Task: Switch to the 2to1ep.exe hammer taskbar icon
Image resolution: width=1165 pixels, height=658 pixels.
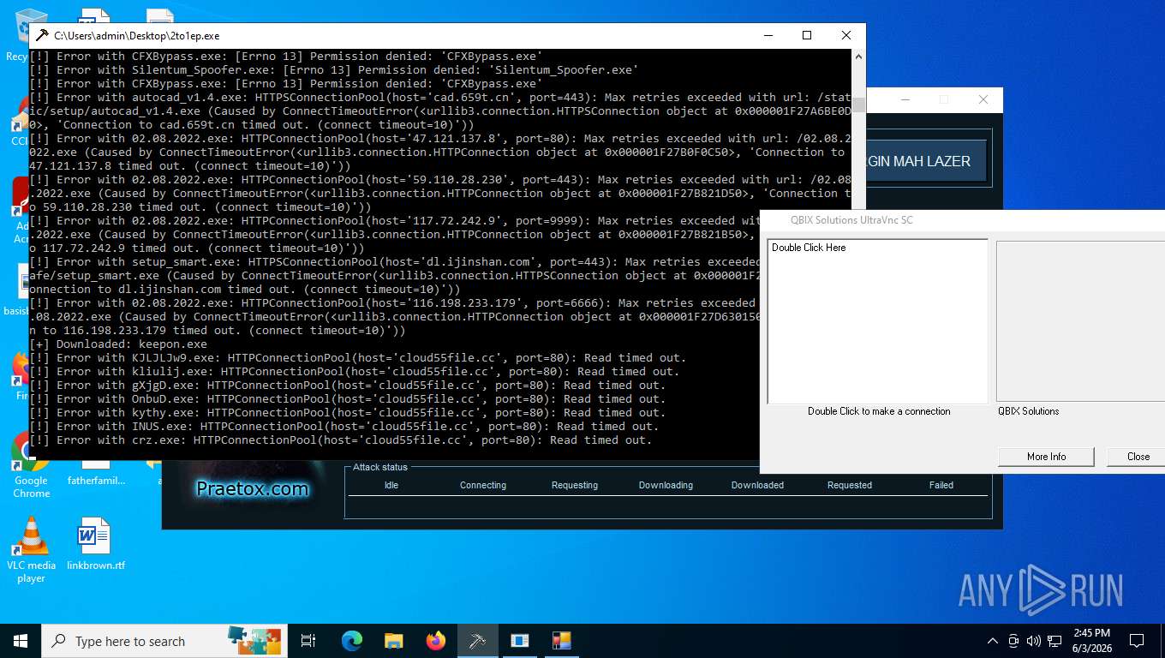Action: pos(477,641)
